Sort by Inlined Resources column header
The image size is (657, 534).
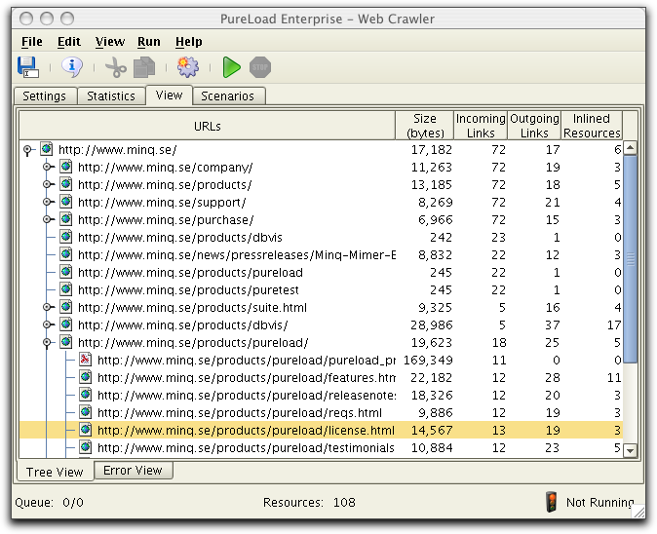point(592,126)
